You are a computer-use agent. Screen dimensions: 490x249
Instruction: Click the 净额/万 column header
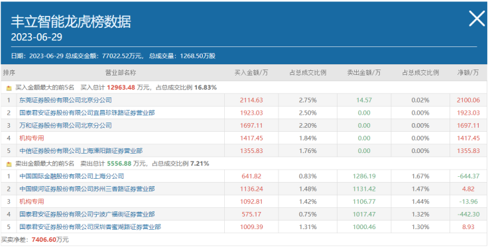point(468,73)
